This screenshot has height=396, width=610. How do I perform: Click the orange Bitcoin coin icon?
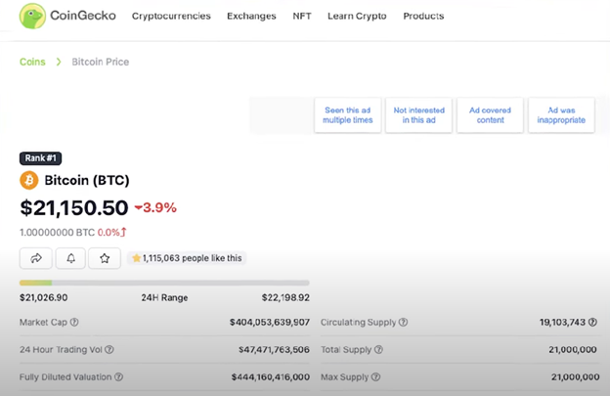click(29, 180)
